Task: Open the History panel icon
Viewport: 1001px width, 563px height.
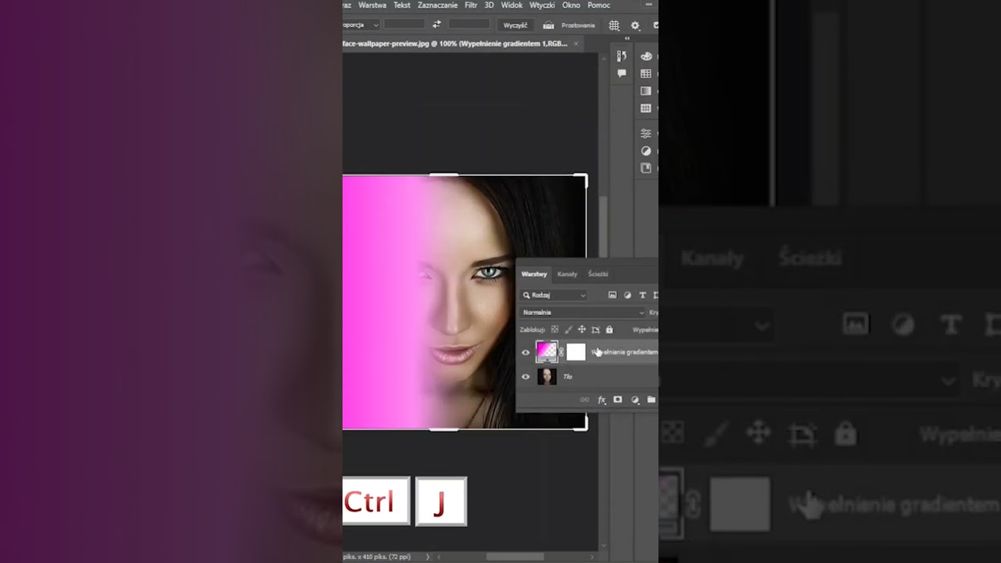Action: point(622,56)
